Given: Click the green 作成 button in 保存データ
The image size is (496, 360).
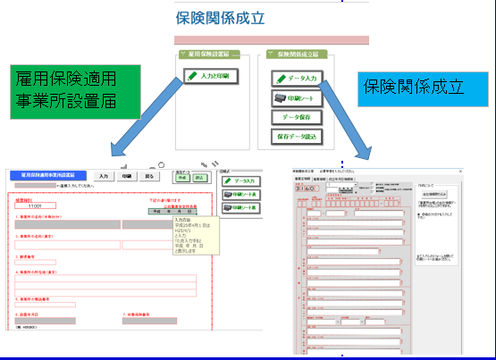Looking at the screenshot, I should point(182,178).
